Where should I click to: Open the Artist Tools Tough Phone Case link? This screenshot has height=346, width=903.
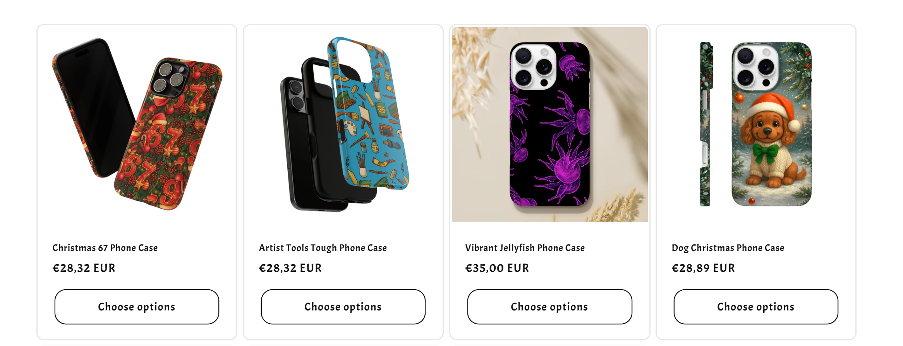pos(323,248)
